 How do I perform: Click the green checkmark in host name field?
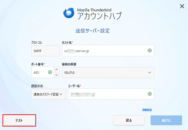tap(150, 51)
